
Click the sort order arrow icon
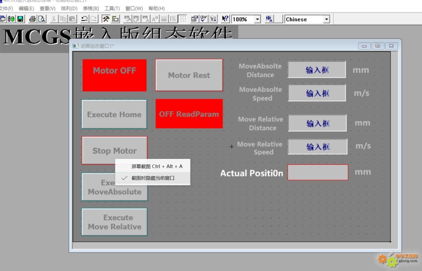coord(213,19)
